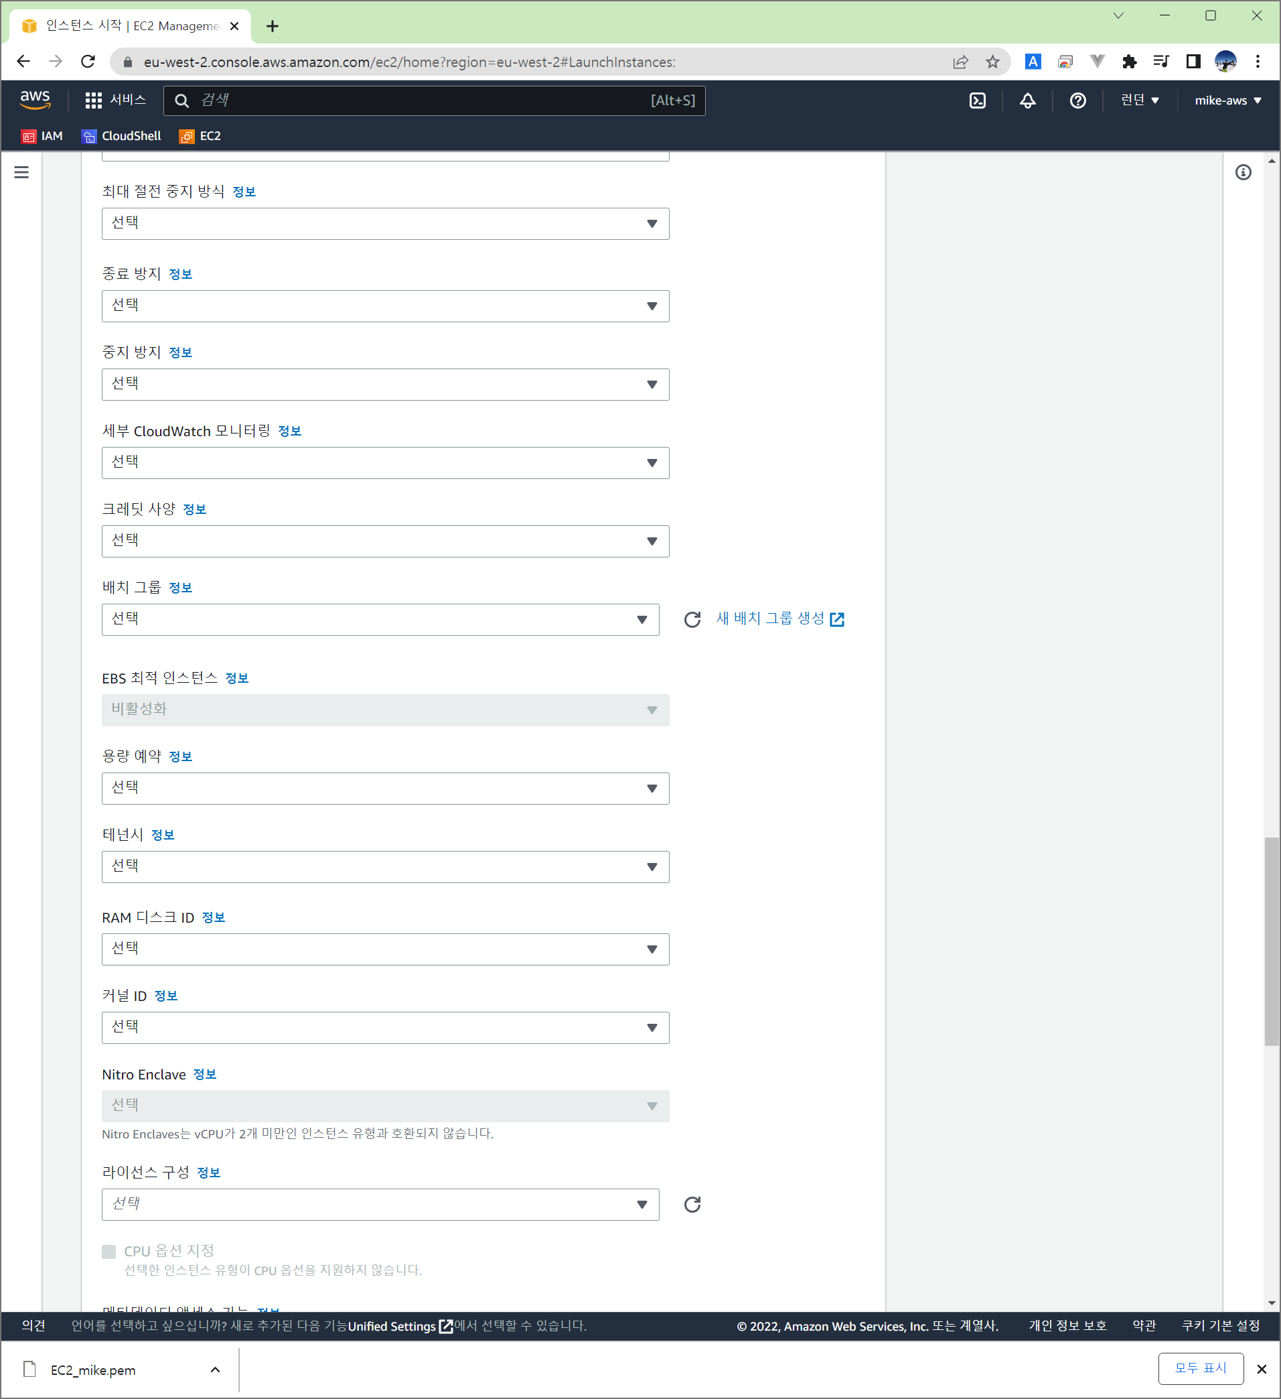Open 정보 link for RAM 디스크 ID
1281x1399 pixels.
point(214,917)
